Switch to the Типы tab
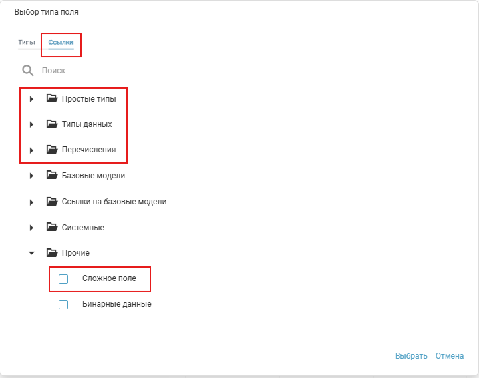The image size is (479, 378). point(27,43)
